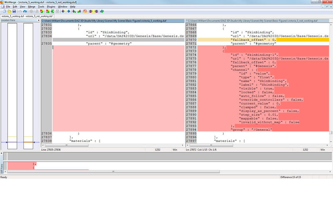Click the left pane scroll-right arrow
Image resolution: width=333 pixels, height=208 pixels.
coord(183,145)
